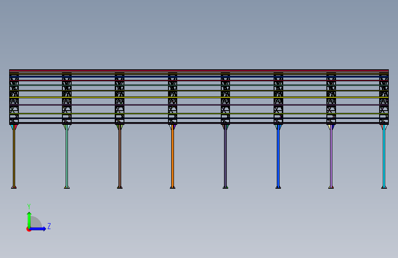Click the "Y" axis label
Screen dimensions: 398x258
[x=29, y=207]
